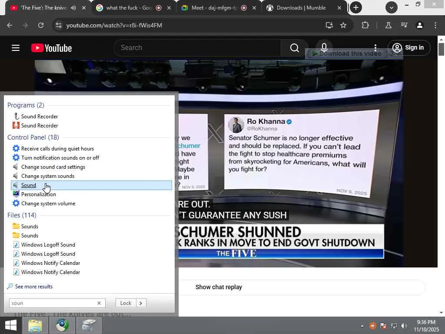This screenshot has height=334, width=445.
Task: Open the Chrome taskbar icon
Action: (x=62, y=325)
